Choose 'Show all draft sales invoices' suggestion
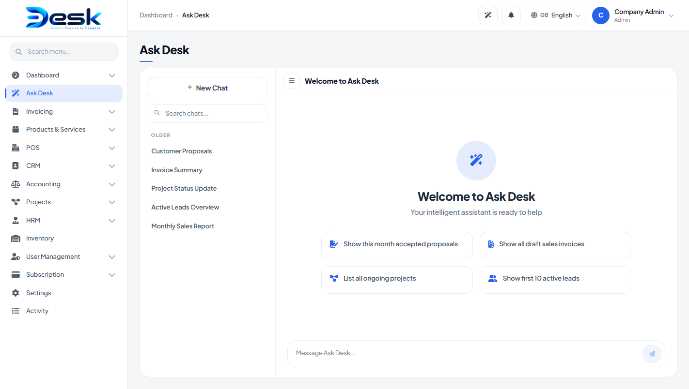 point(555,245)
